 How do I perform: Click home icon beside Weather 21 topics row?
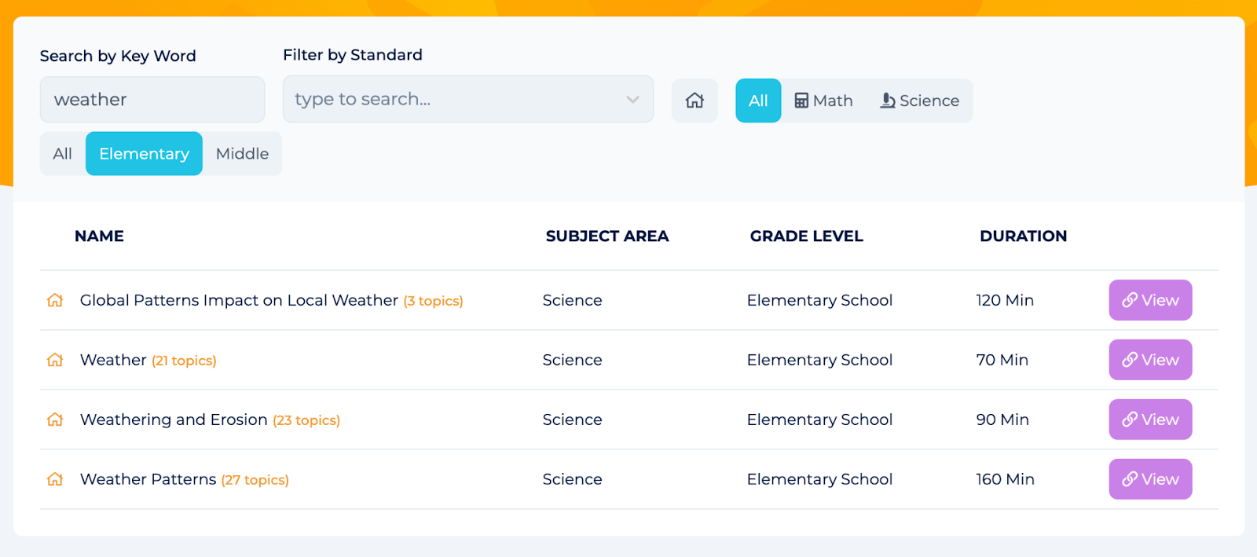click(55, 360)
